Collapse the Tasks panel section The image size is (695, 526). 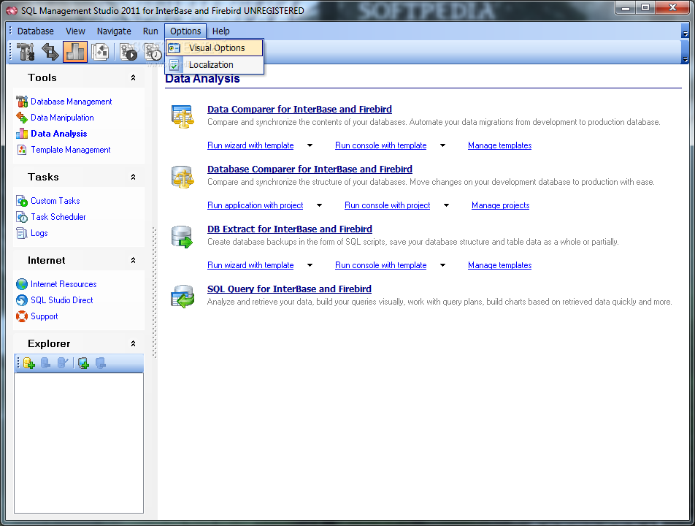click(133, 177)
